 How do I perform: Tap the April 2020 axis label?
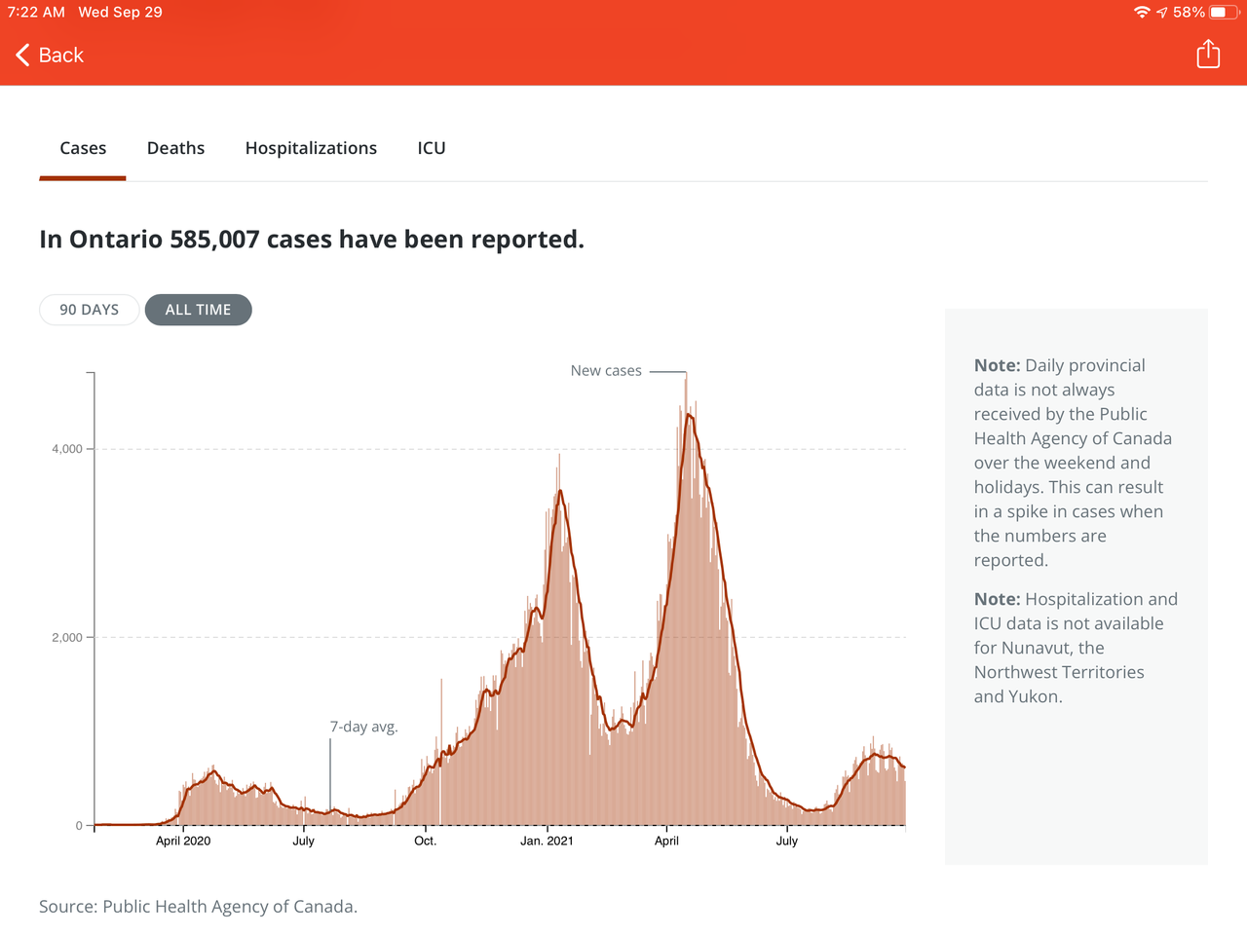(x=183, y=841)
